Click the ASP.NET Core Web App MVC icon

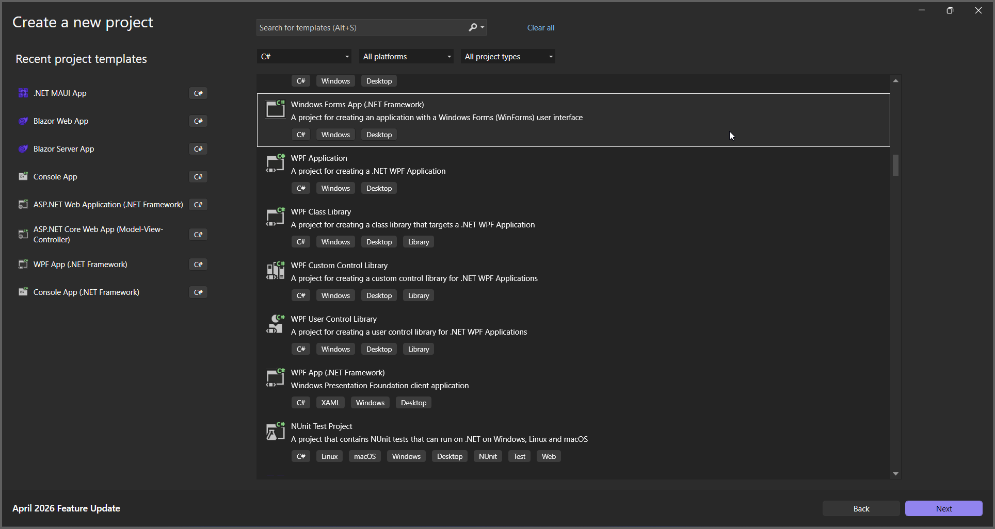[23, 234]
